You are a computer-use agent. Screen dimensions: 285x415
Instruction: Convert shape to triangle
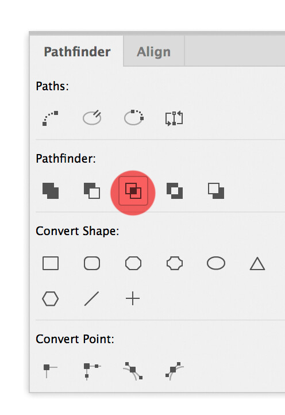click(257, 264)
